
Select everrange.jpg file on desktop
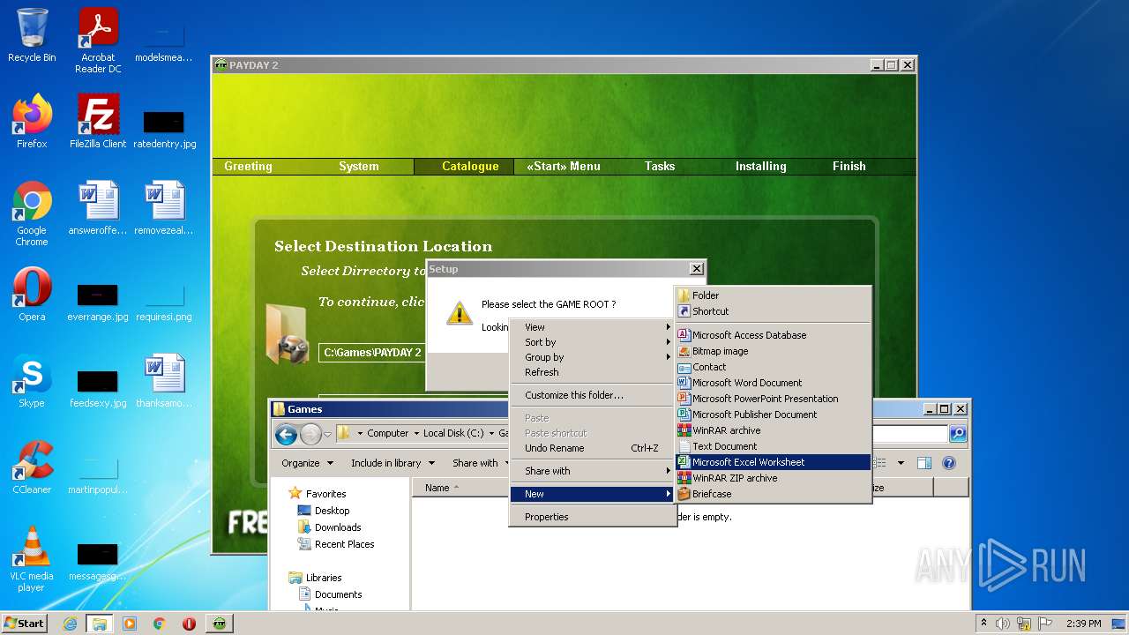(x=98, y=301)
